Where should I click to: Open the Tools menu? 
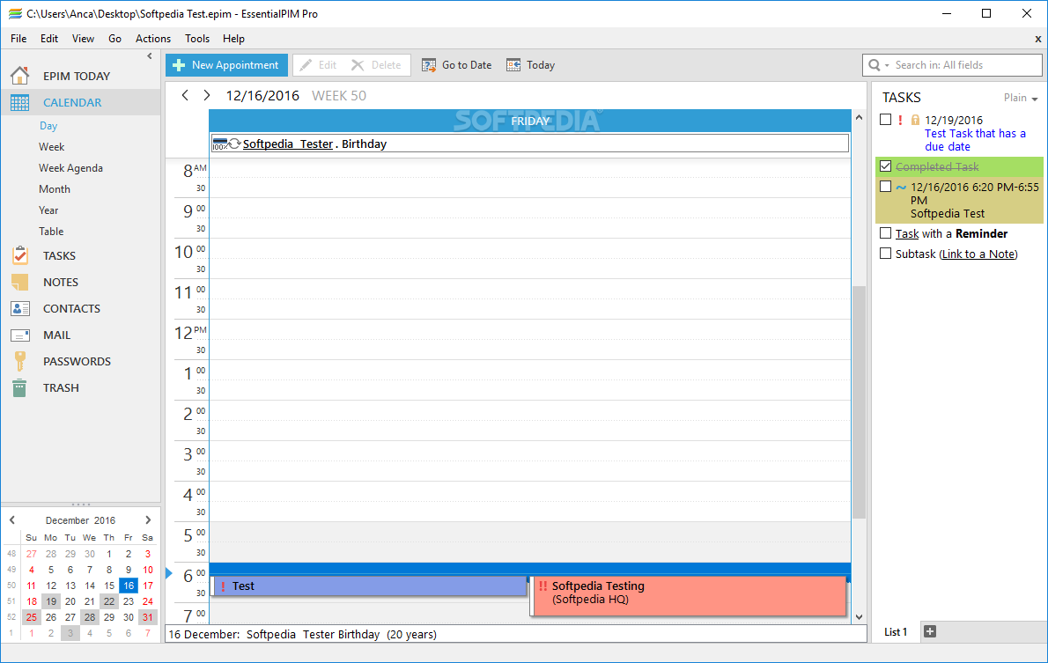(197, 39)
